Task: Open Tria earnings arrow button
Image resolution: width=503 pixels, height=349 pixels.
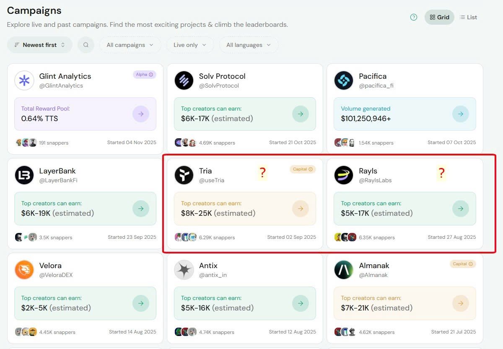Action: [x=301, y=209]
